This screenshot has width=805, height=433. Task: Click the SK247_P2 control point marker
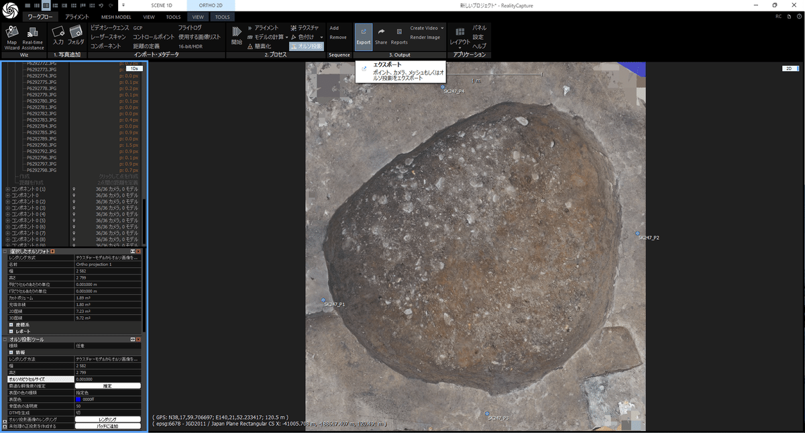click(637, 234)
